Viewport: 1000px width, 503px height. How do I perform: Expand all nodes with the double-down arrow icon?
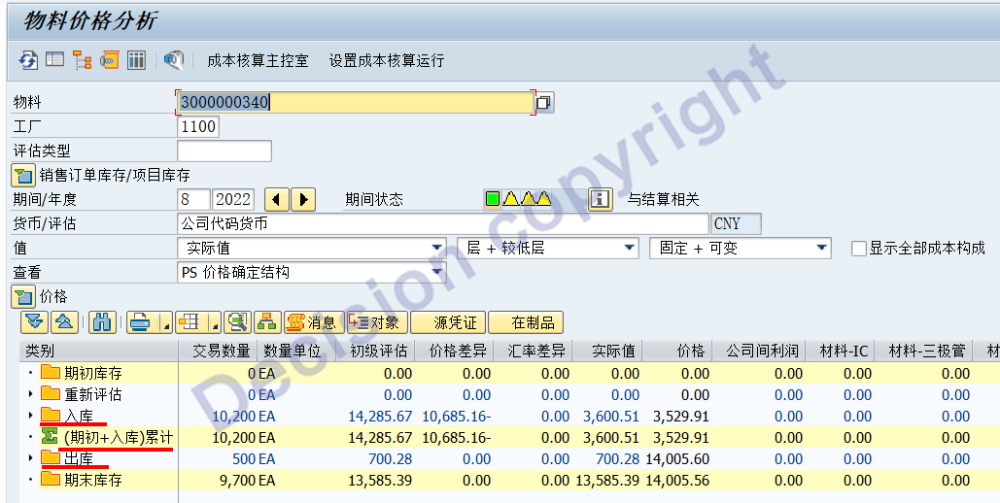[34, 322]
